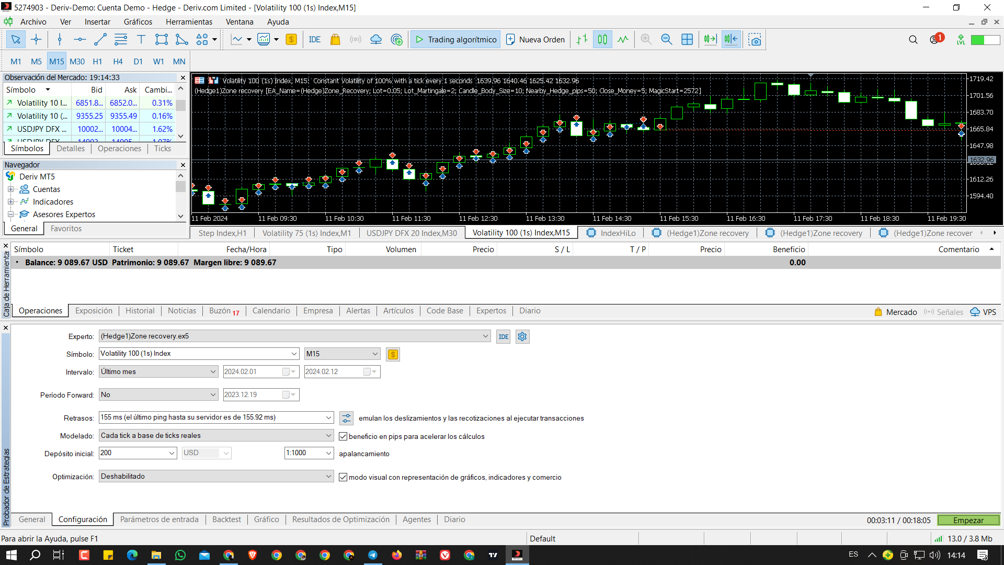Screen dimensions: 1004x565
Task: Disable modo visual checkbox
Action: (x=343, y=477)
